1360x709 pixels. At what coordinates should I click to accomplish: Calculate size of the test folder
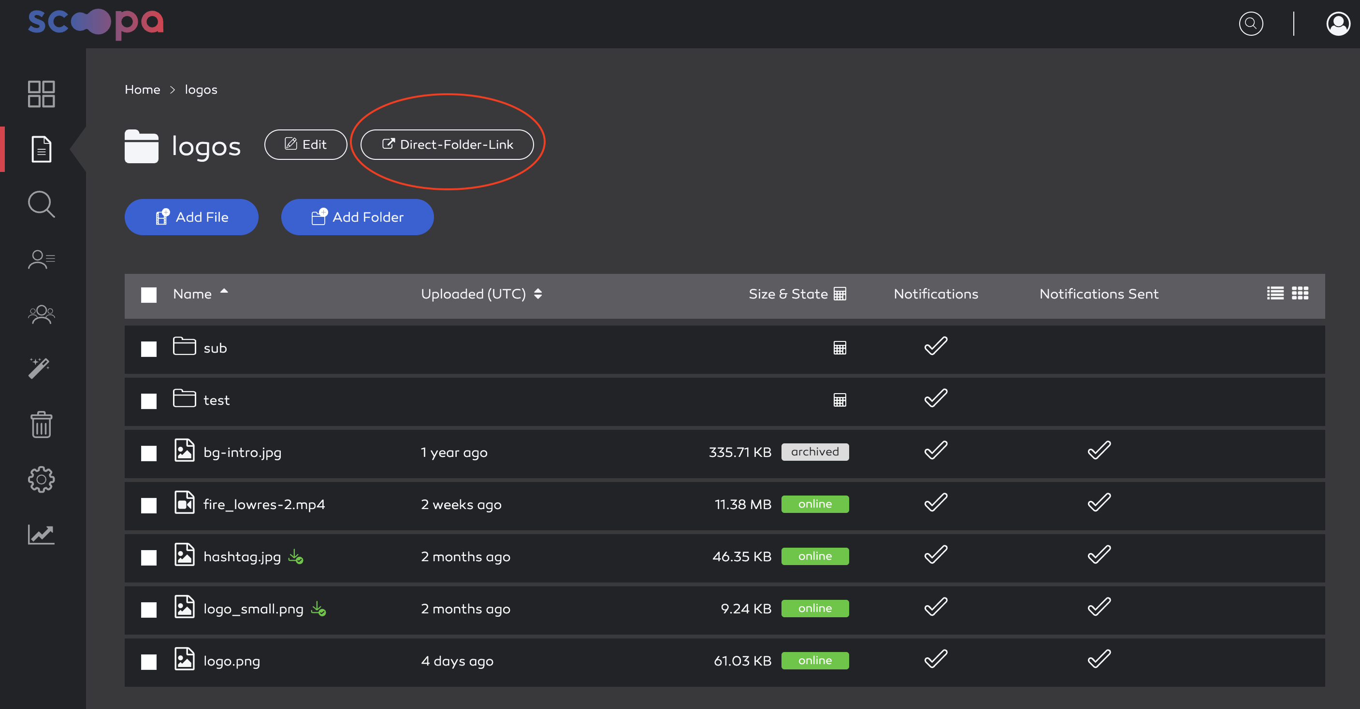pyautogui.click(x=839, y=400)
